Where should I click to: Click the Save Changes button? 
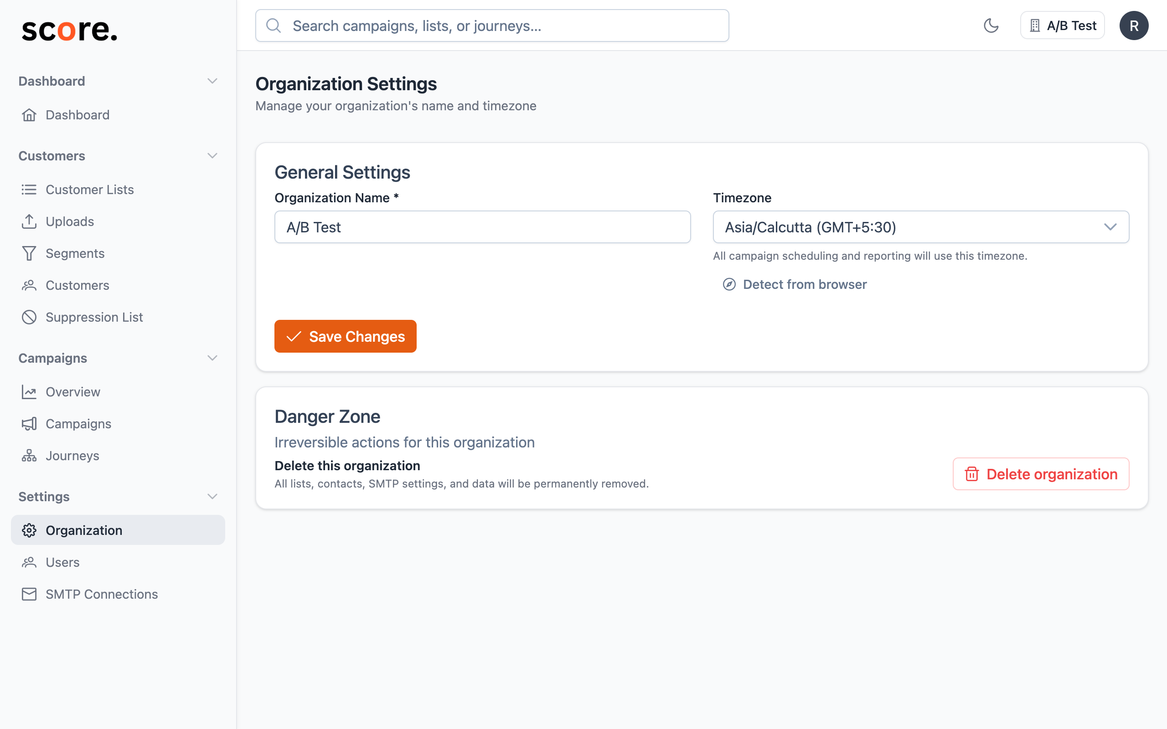point(345,336)
